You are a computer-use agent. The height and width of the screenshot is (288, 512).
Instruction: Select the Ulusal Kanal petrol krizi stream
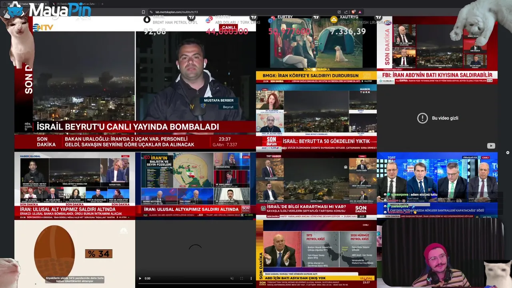click(x=316, y=254)
